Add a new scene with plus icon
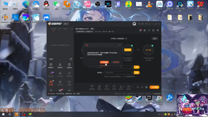The image size is (208, 117). click(72, 29)
